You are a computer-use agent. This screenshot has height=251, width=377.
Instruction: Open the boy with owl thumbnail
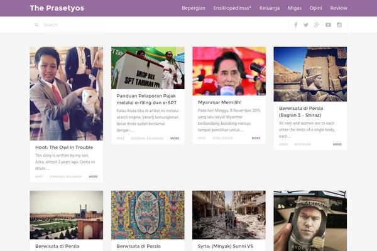[x=67, y=93]
